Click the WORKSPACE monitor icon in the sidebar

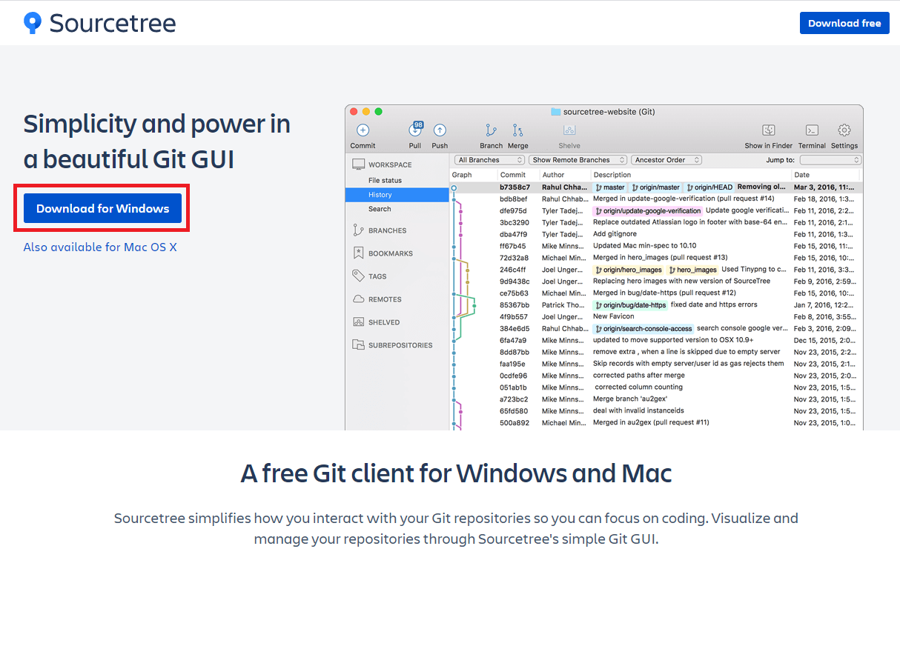point(359,164)
